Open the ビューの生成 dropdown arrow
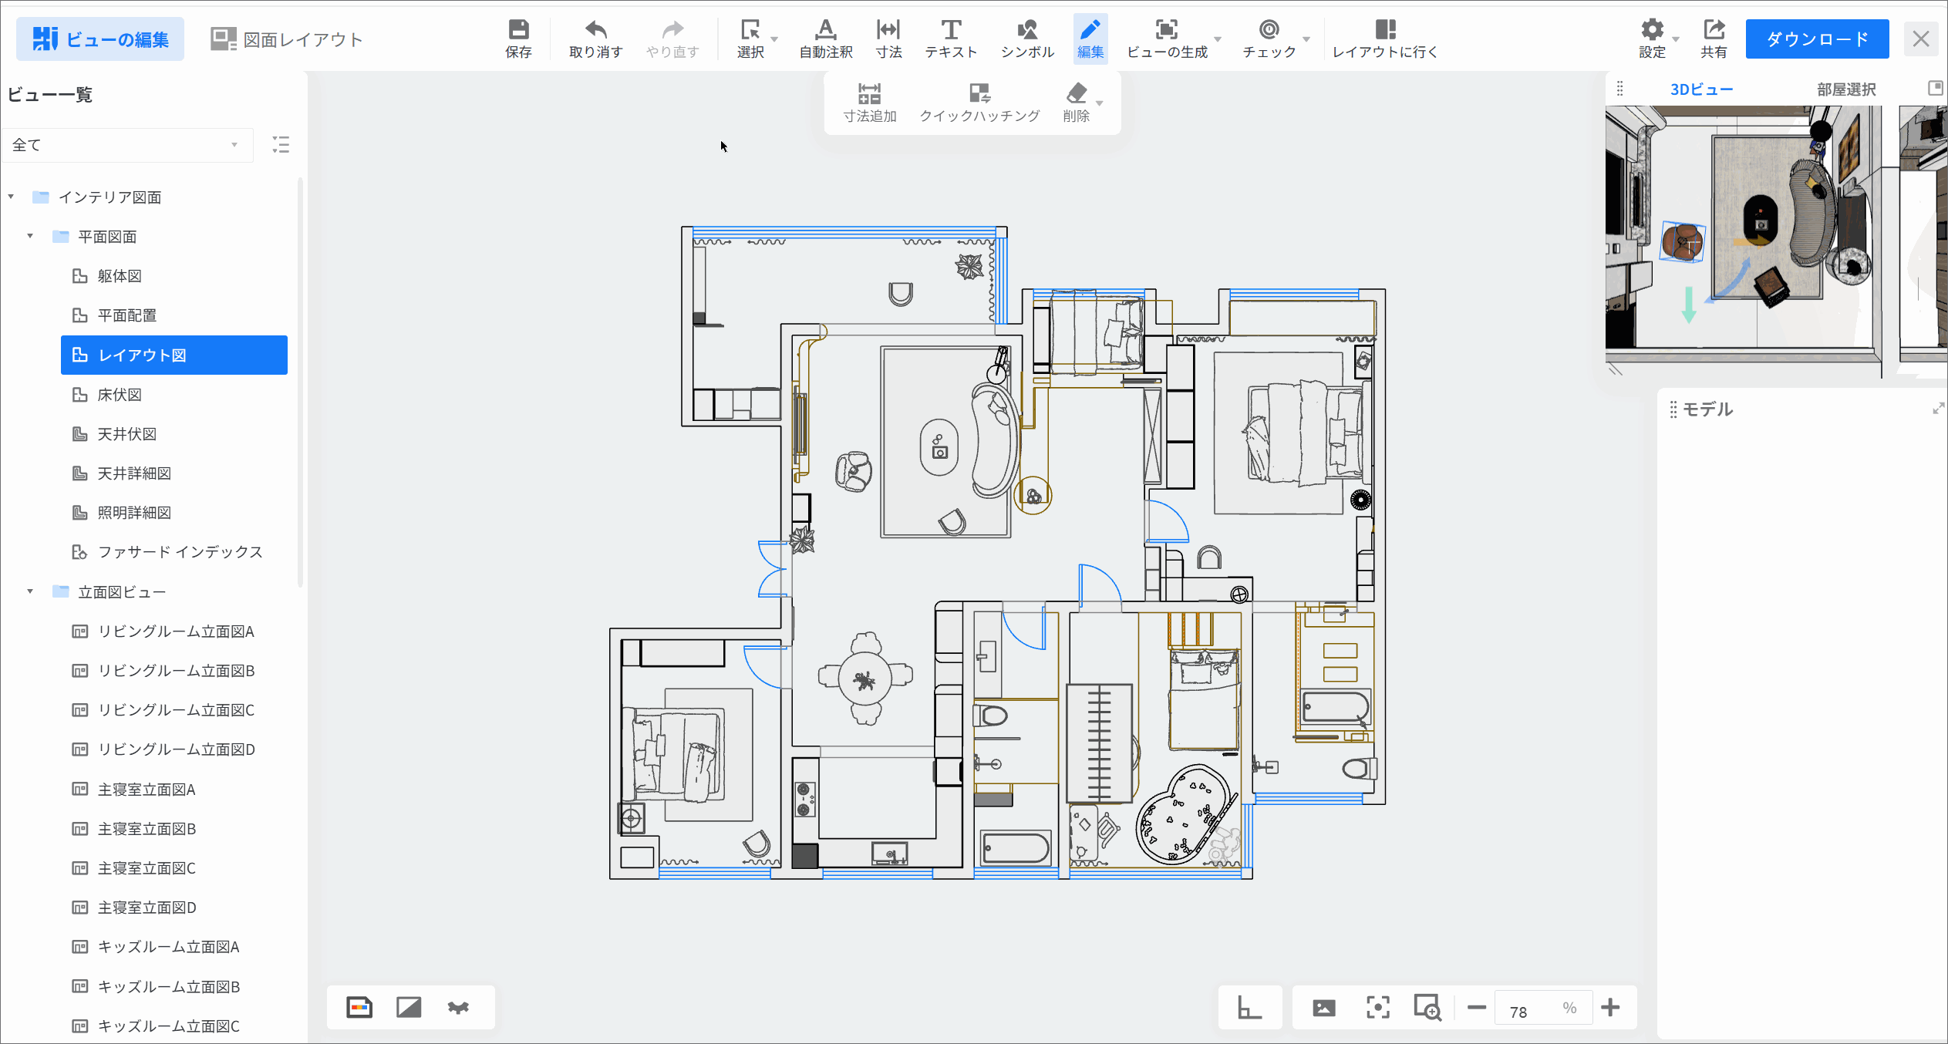This screenshot has height=1044, width=1948. point(1218,39)
